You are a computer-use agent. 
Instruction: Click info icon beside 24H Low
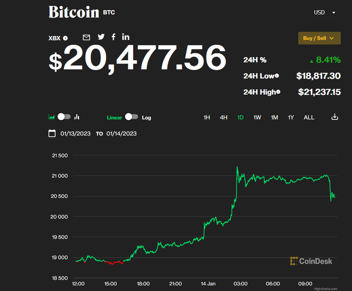click(x=277, y=76)
